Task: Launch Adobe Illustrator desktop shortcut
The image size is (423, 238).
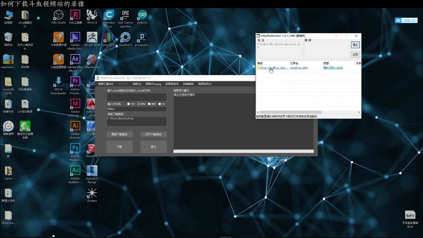Action: [x=75, y=130]
